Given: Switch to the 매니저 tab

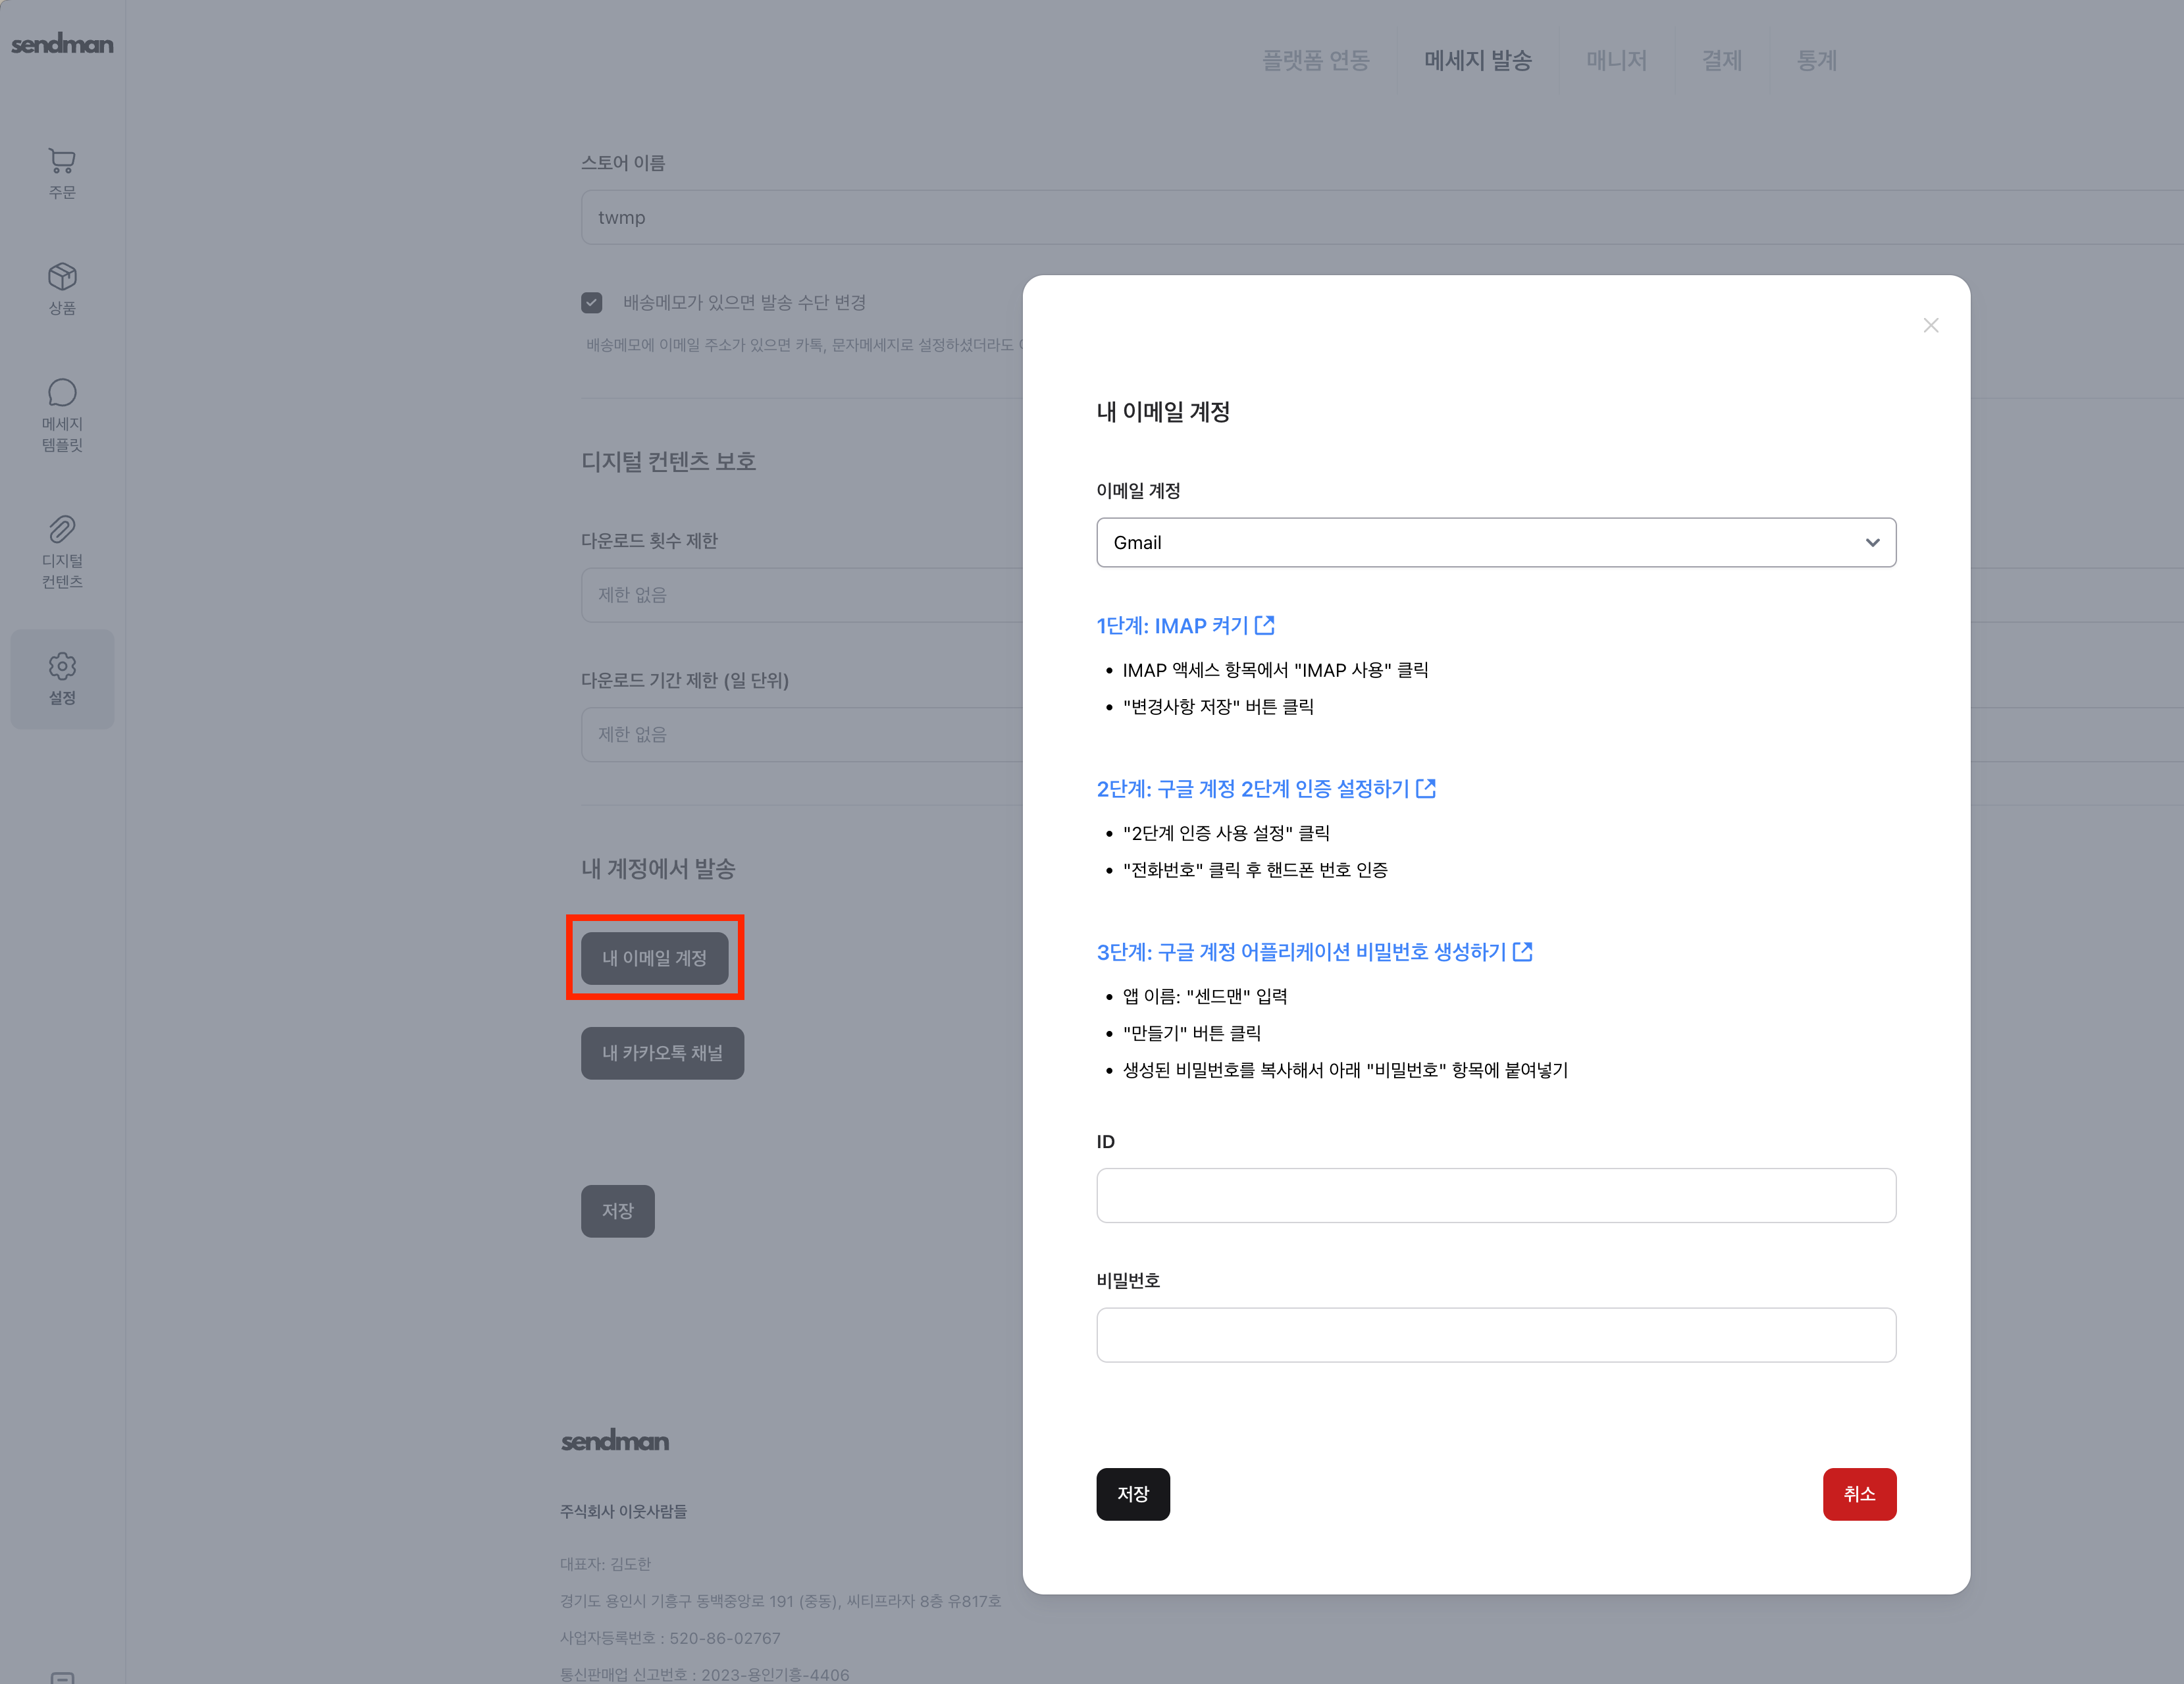Looking at the screenshot, I should tap(1616, 60).
